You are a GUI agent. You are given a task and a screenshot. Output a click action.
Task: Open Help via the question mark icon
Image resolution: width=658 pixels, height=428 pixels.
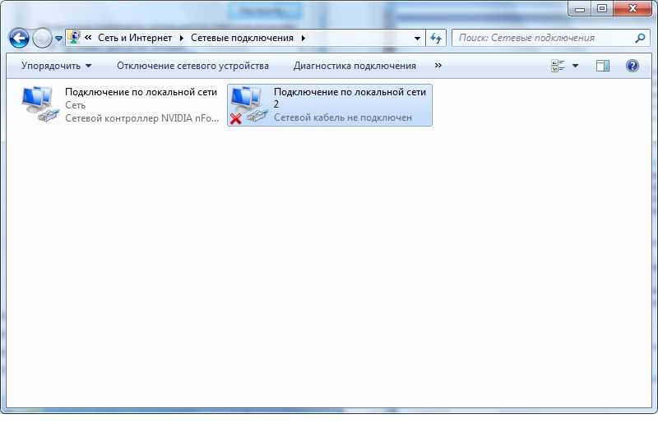pyautogui.click(x=632, y=66)
